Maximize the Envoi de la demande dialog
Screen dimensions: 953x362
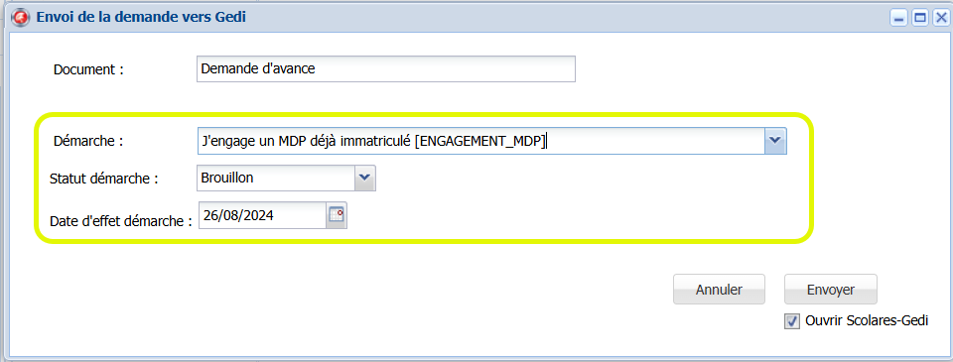pos(919,18)
